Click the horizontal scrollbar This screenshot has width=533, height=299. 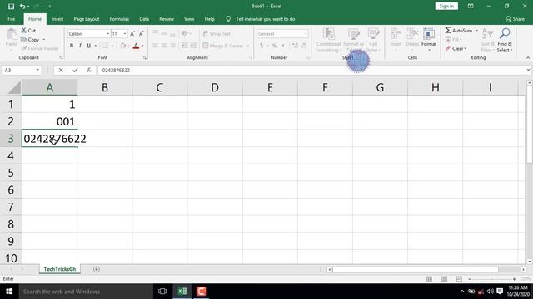coord(416,269)
